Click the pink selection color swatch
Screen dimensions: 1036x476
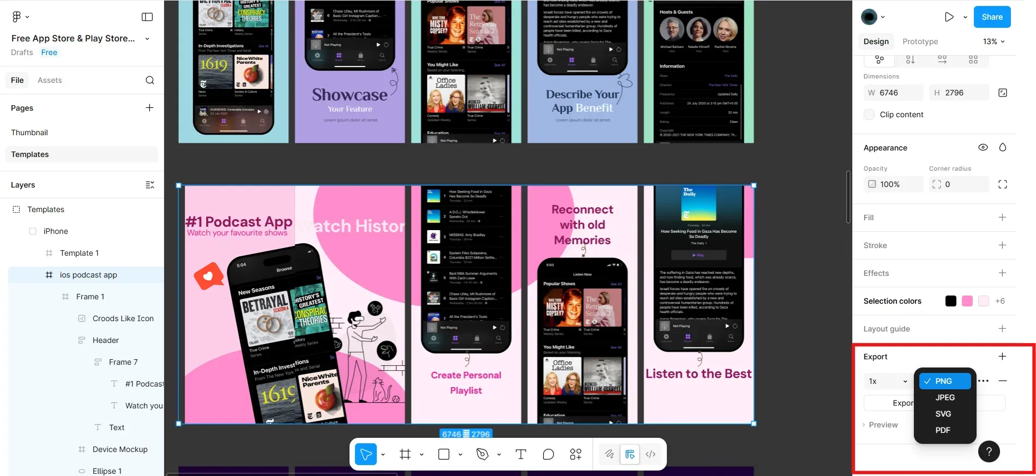click(967, 301)
